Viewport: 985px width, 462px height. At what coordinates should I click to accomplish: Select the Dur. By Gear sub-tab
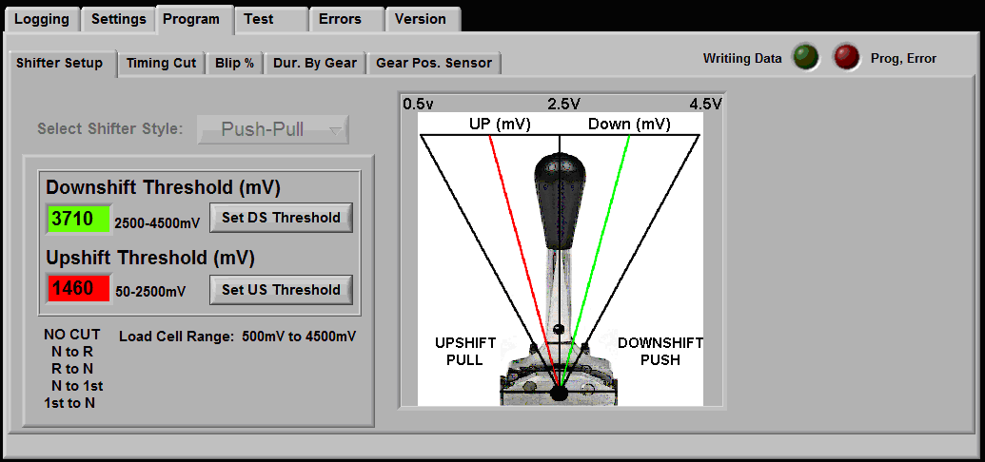point(315,63)
